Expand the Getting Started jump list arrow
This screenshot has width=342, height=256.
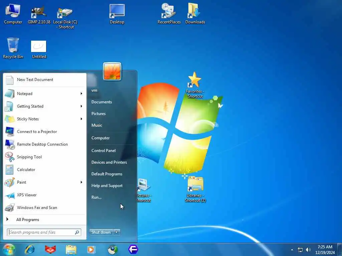click(x=81, y=106)
